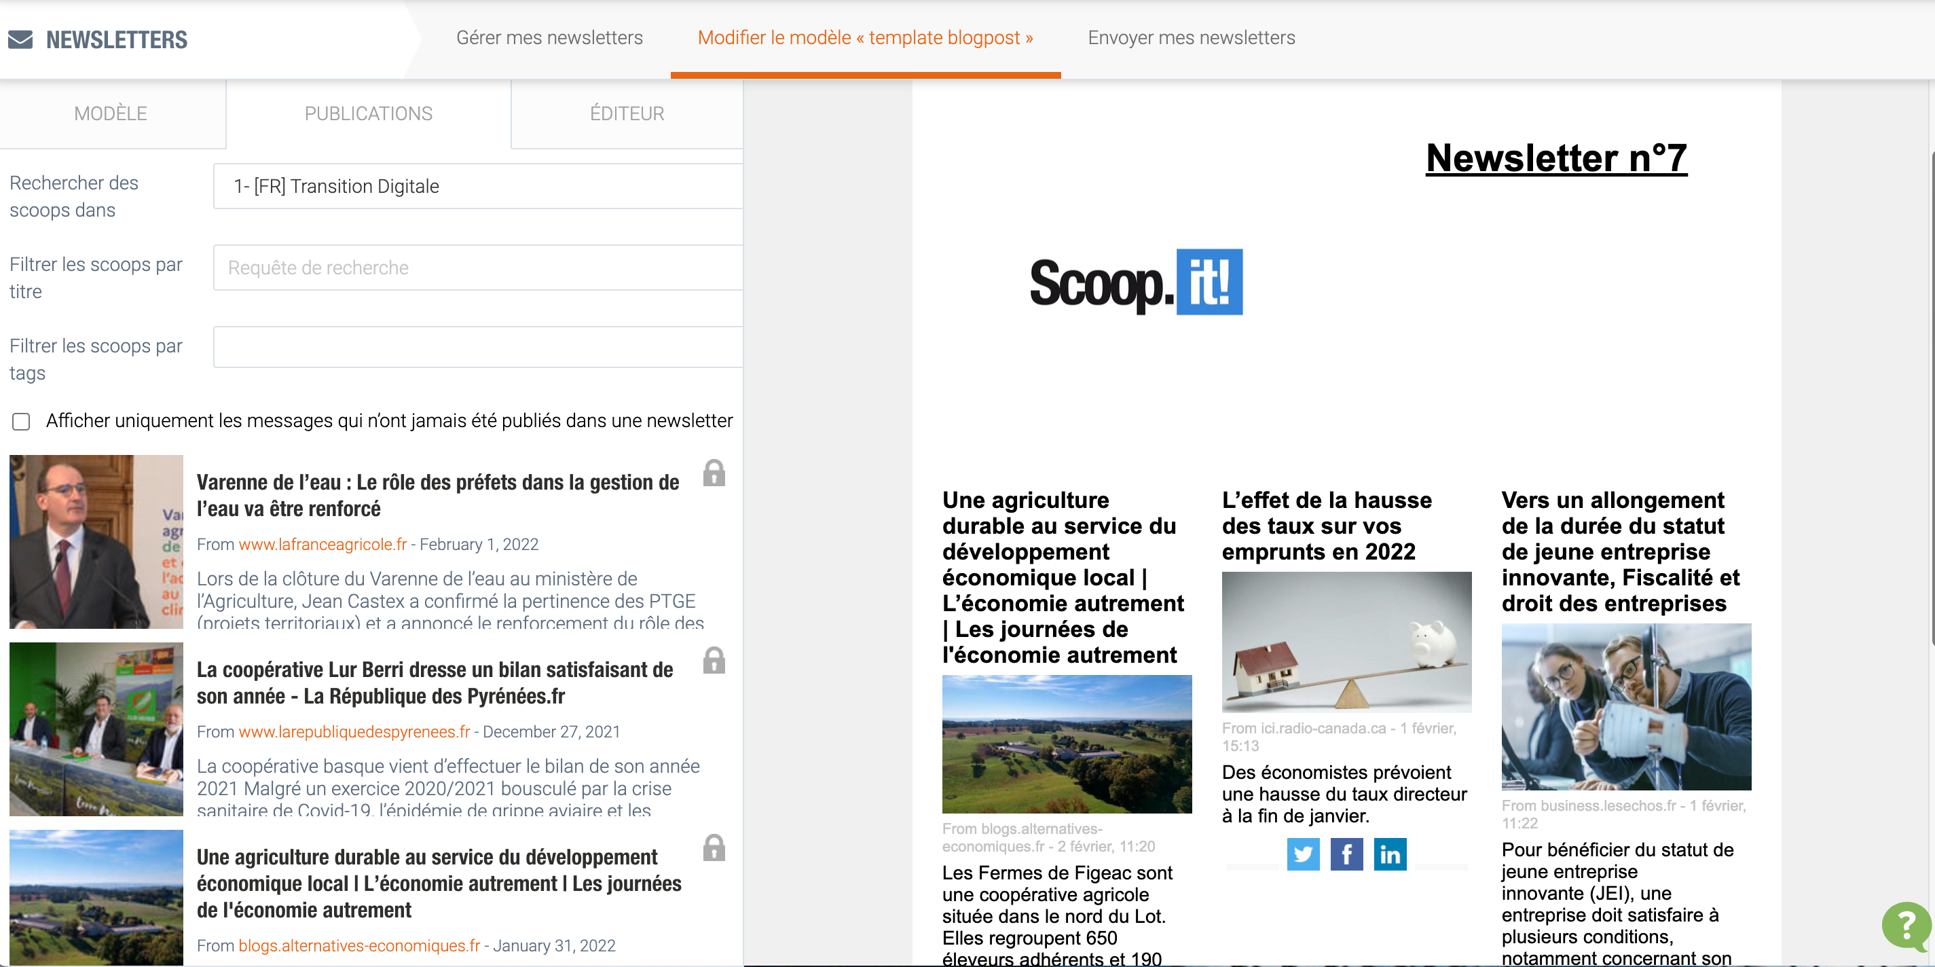Screen dimensions: 1935x967
Task: Click Une agriculture durable title in scoop list
Action: click(439, 883)
